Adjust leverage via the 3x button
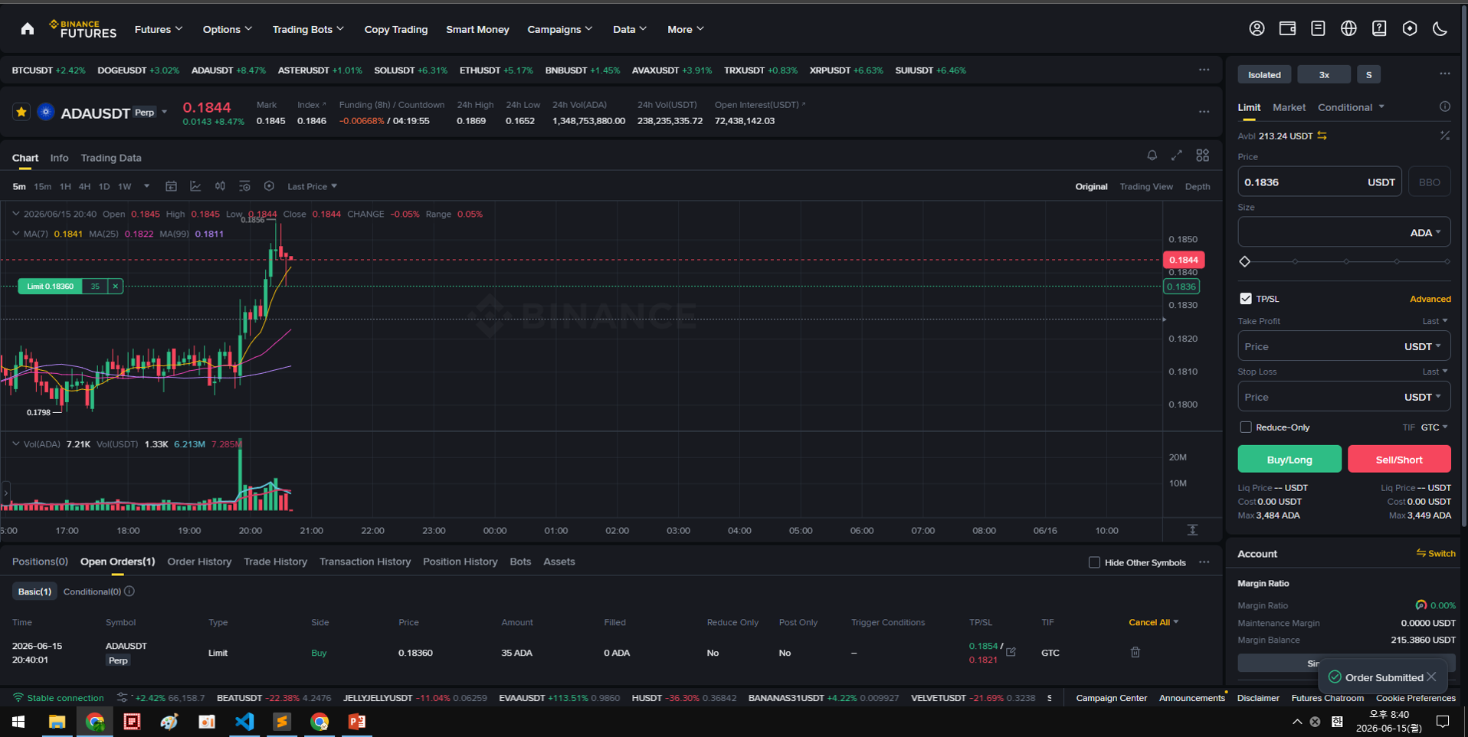 coord(1324,74)
